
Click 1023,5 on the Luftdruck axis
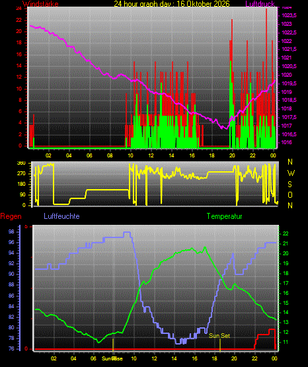289,15
